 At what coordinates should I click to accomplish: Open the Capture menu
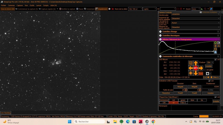[20, 5]
